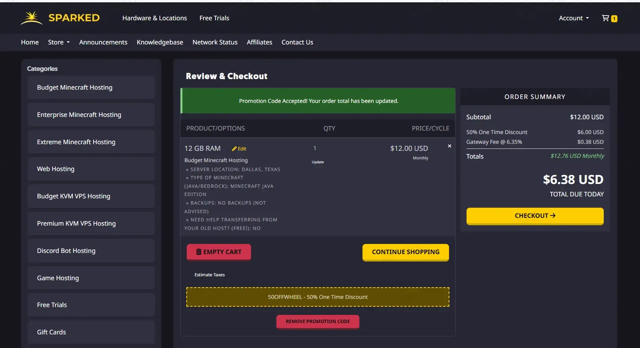Click the EMPTY CART button
This screenshot has width=640, height=348.
[219, 252]
